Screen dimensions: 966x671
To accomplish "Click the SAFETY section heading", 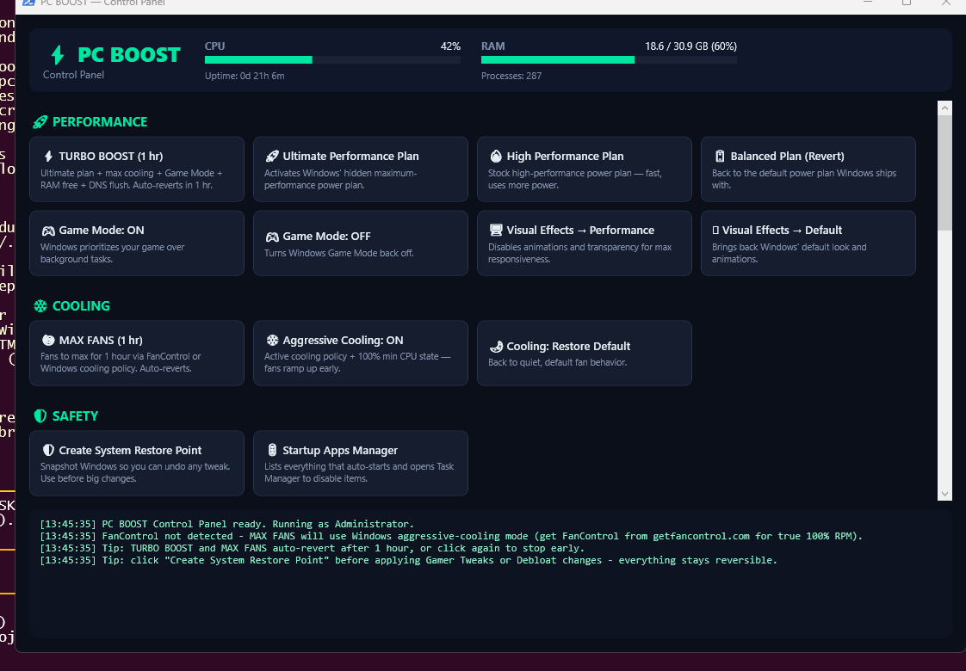I will pos(75,416).
